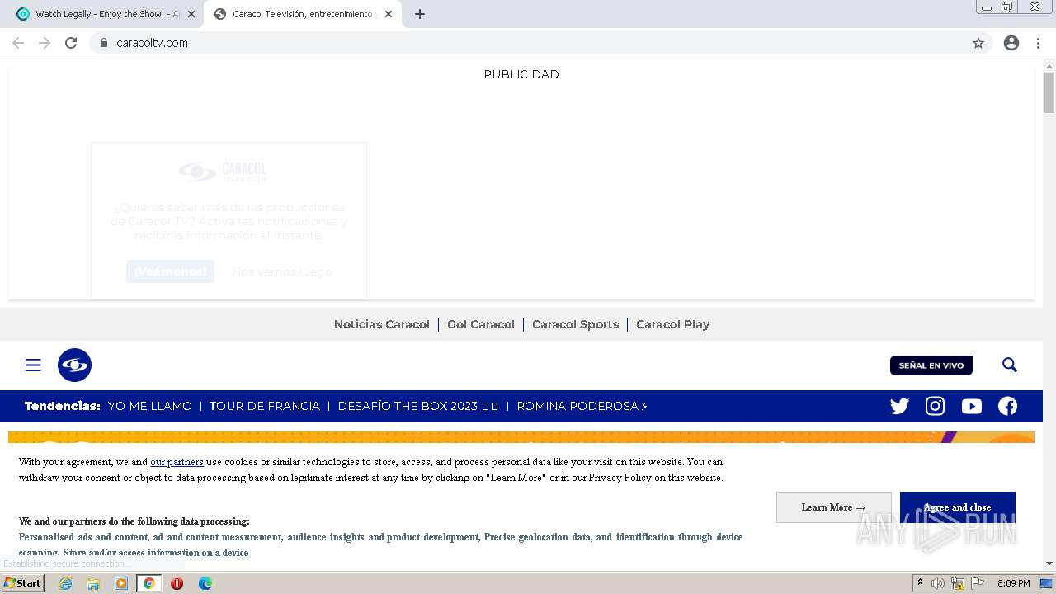Open DESAFÍO THE BOX 2023 trend
This screenshot has width=1056, height=594.
coord(417,406)
